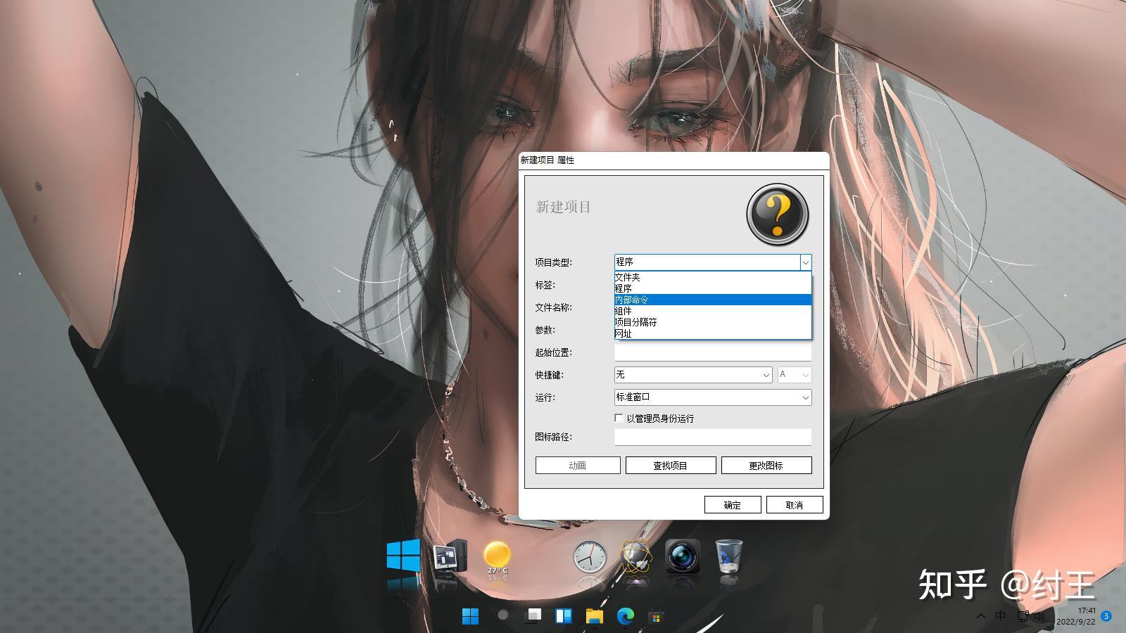
Task: Collapse the 项目类型 dropdown arrow
Action: [805, 262]
